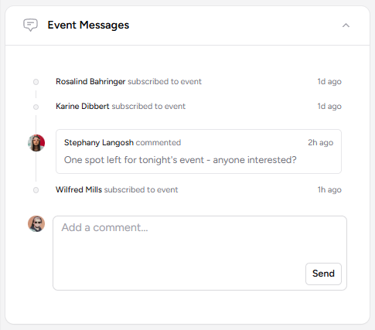The image size is (375, 330).
Task: Open Karine Dibbert's profile name
Action: click(x=83, y=106)
